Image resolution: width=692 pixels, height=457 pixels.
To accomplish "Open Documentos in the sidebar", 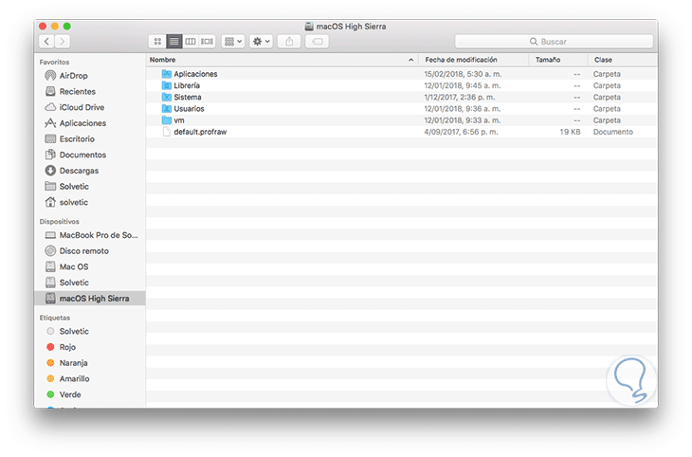I will [x=90, y=155].
